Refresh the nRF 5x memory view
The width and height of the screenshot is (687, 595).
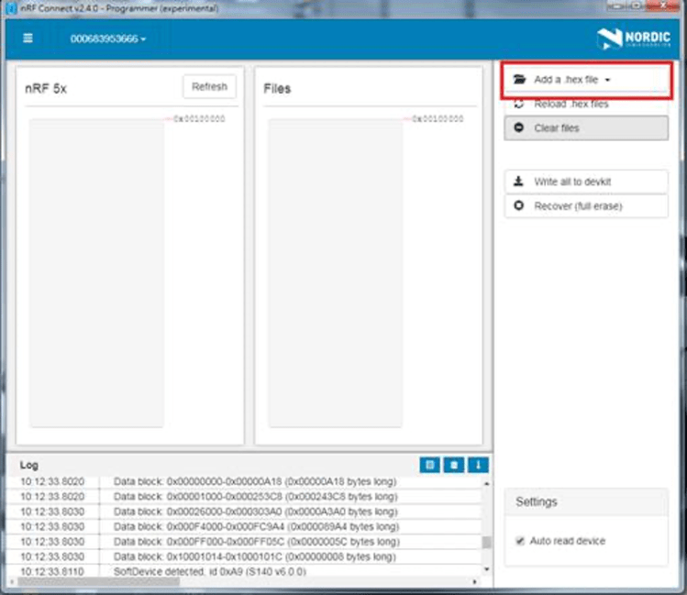209,87
